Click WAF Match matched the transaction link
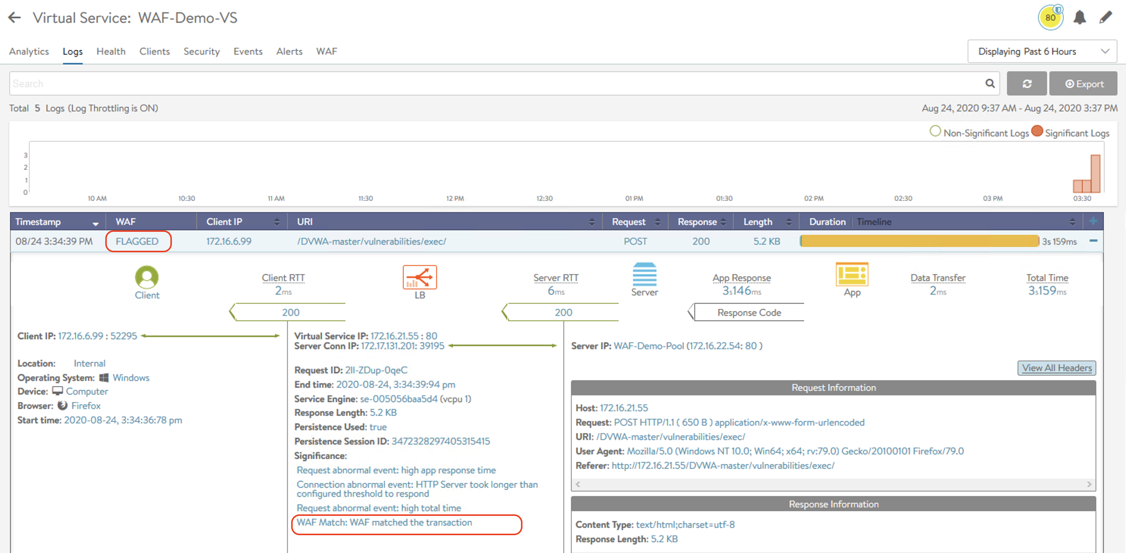Viewport: 1126px width, 553px height. 384,522
